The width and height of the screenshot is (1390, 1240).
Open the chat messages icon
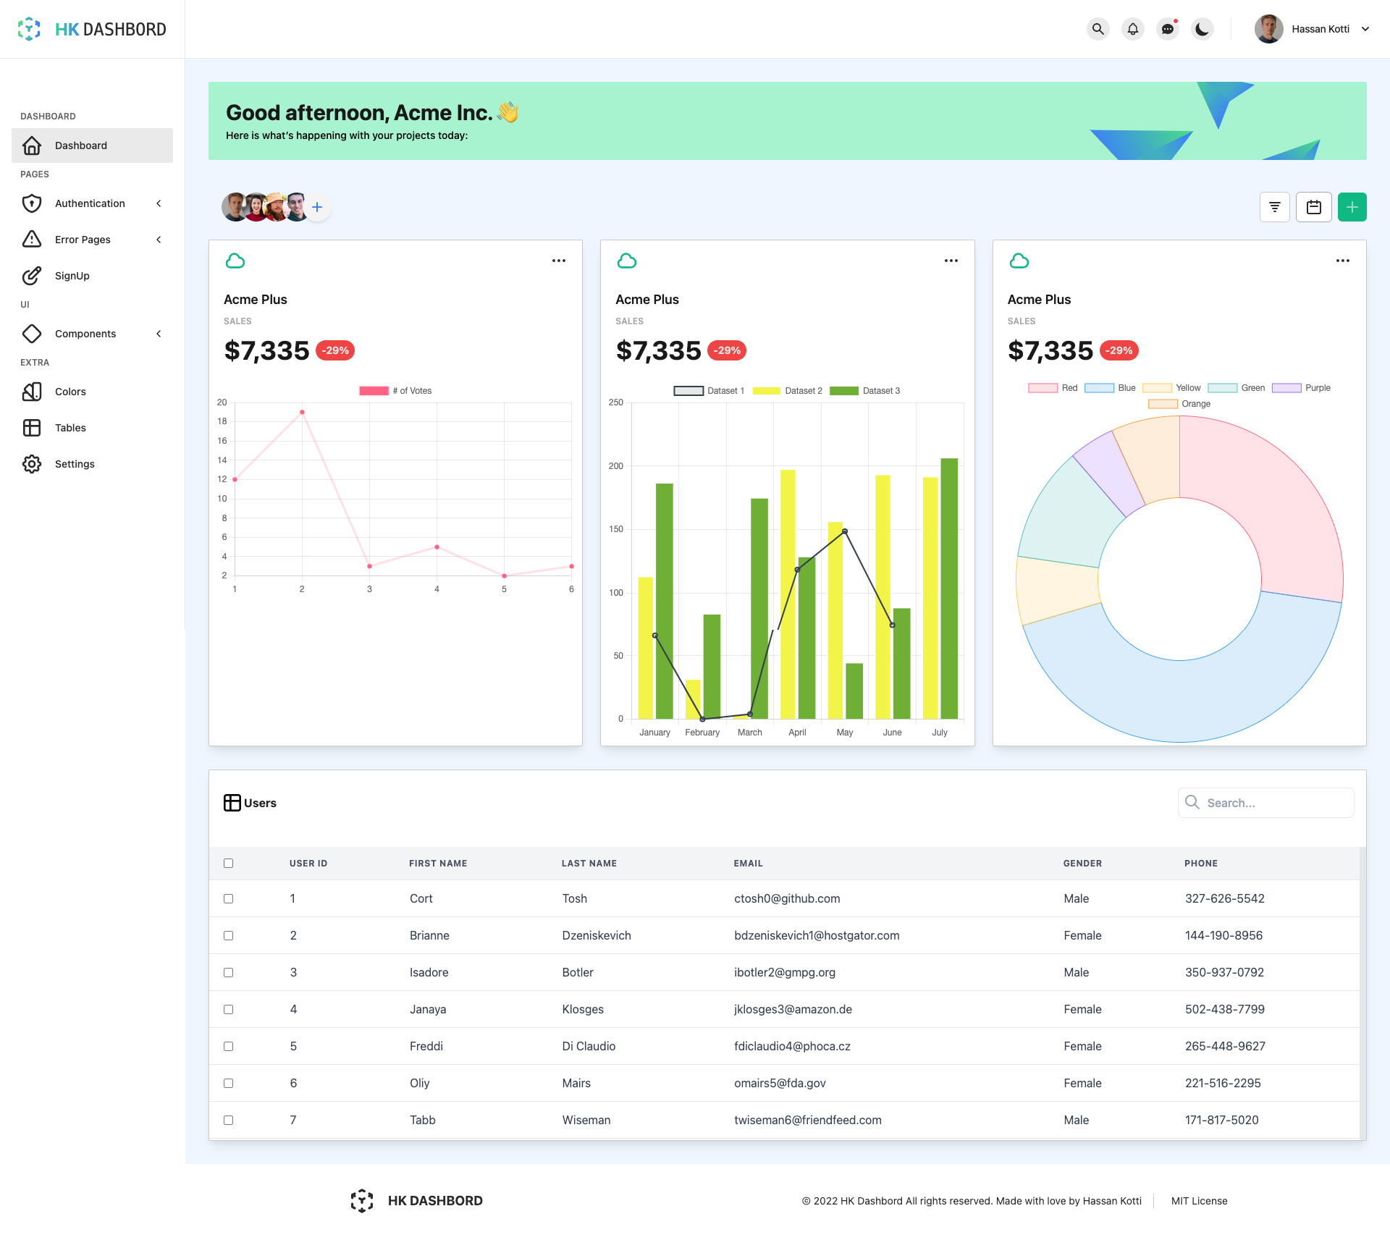pos(1167,29)
